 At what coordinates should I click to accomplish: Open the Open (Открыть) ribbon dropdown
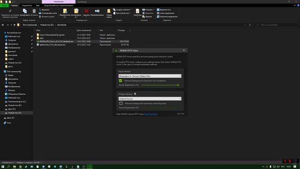[148, 10]
